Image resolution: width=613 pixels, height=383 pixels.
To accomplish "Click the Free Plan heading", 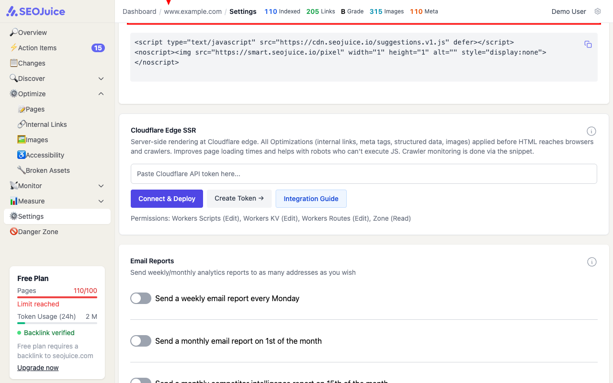I will [x=33, y=278].
